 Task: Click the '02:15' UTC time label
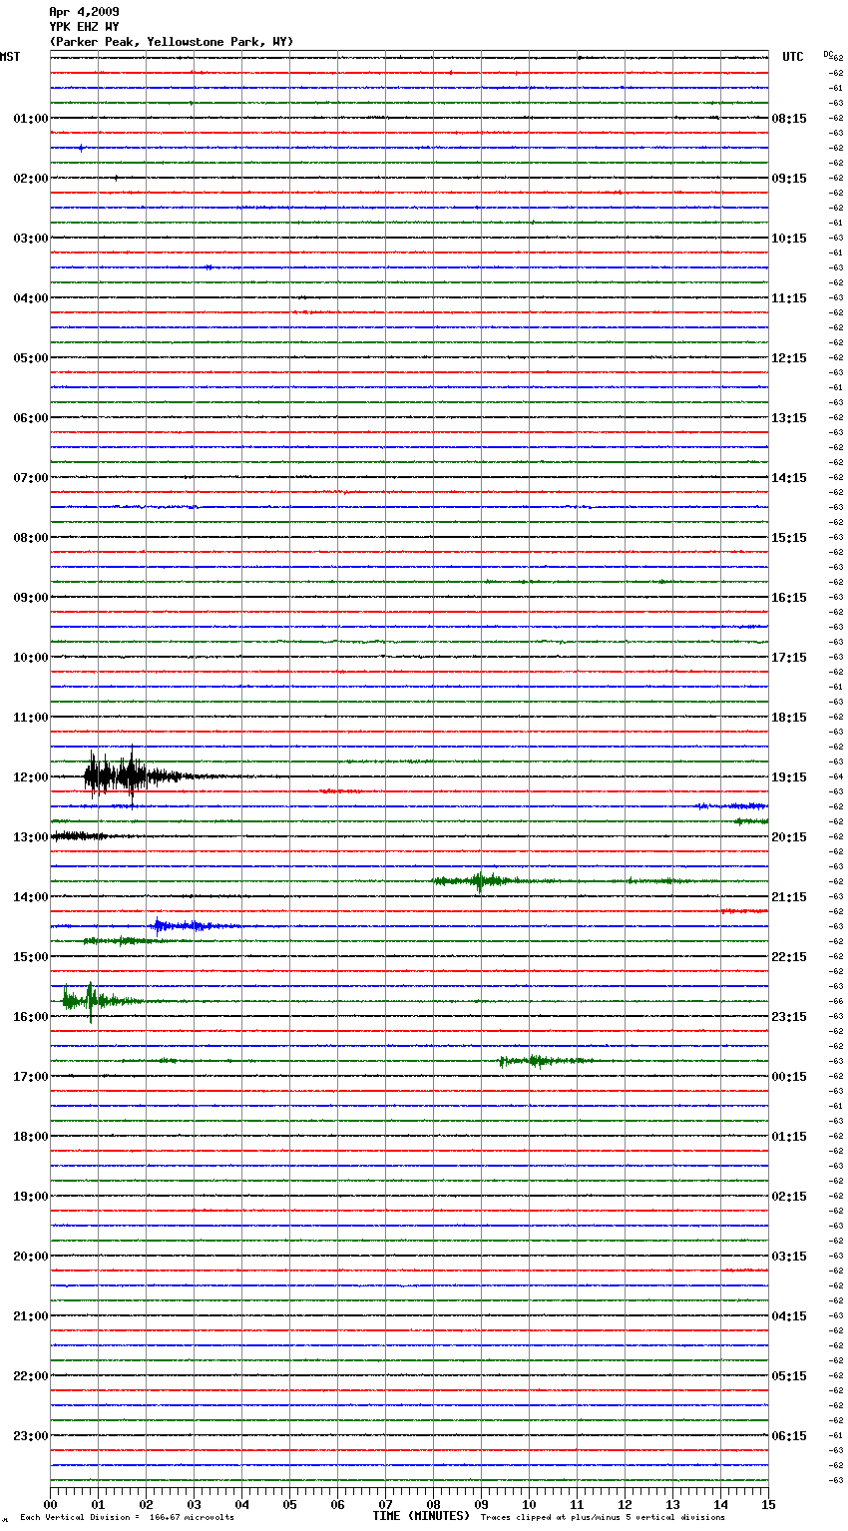click(x=789, y=1197)
